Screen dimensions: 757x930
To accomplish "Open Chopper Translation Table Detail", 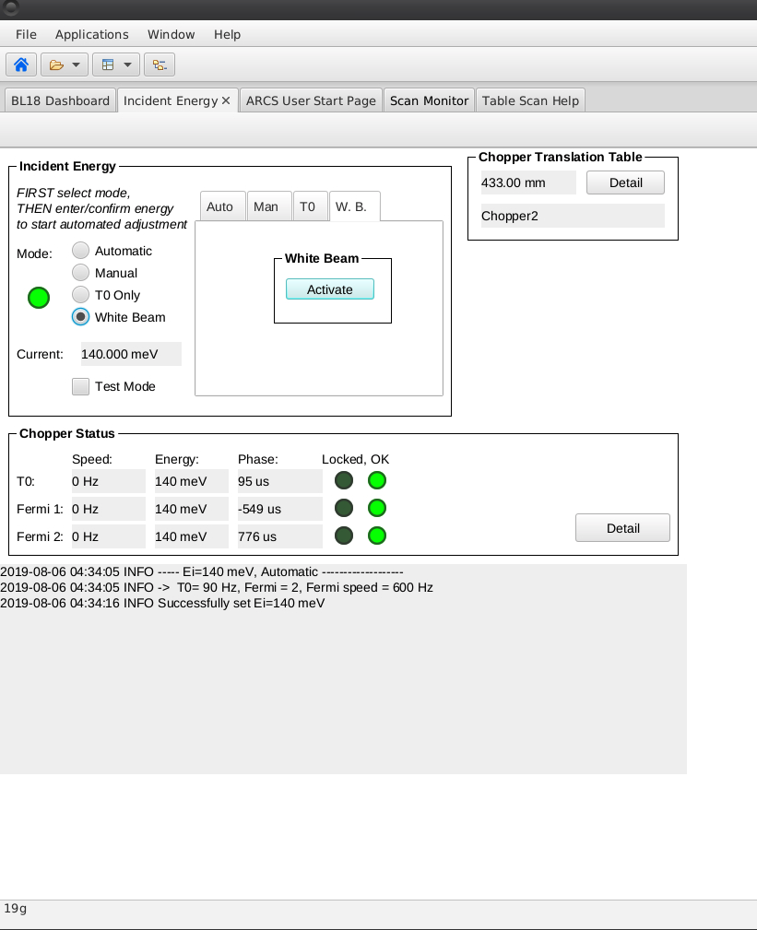I will click(x=625, y=182).
